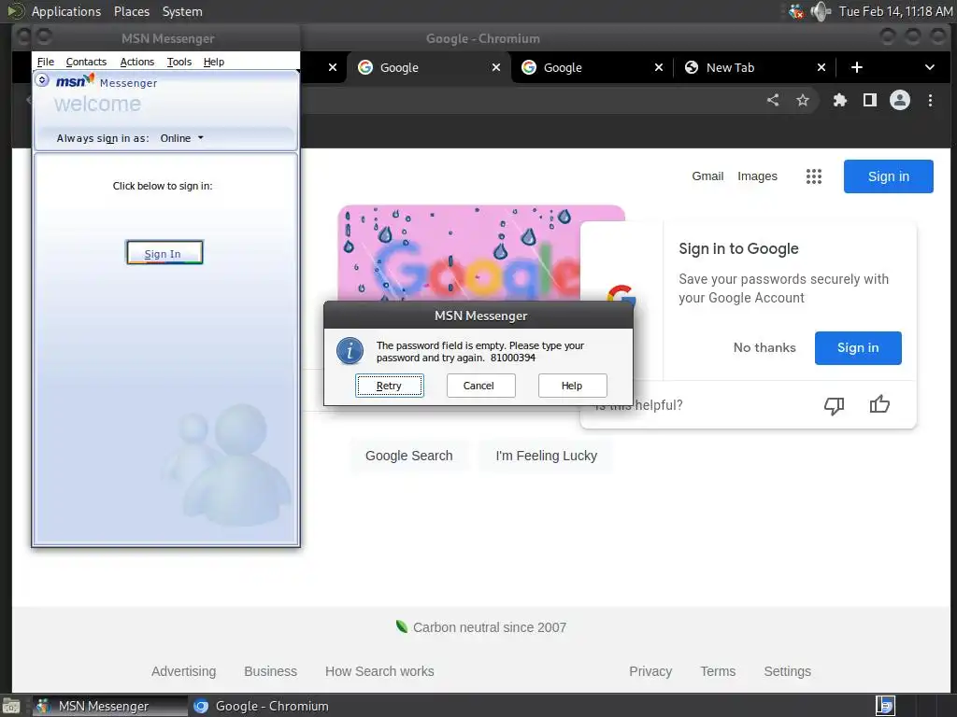
Task: Open the File menu in MSN Messenger
Action: pyautogui.click(x=45, y=62)
